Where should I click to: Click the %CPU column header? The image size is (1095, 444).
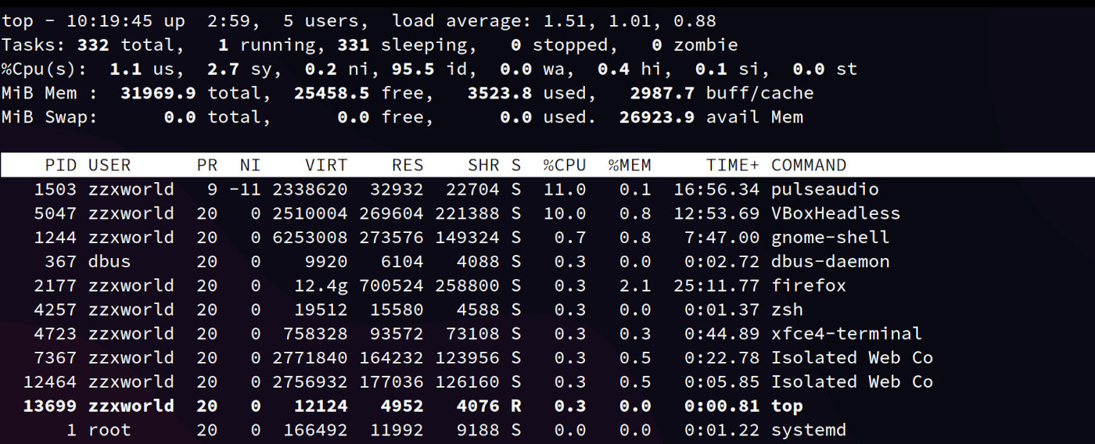click(x=564, y=165)
